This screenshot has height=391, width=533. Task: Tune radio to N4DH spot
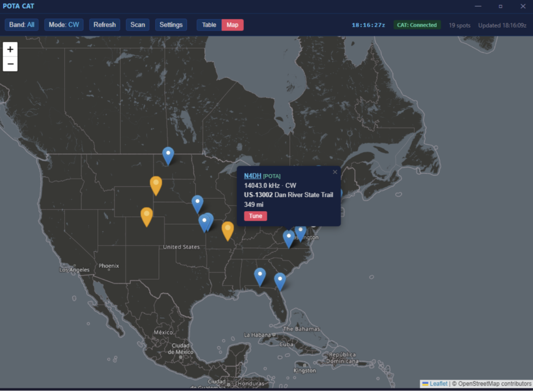(x=255, y=216)
